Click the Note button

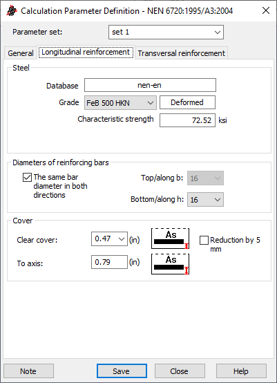[x=28, y=371]
